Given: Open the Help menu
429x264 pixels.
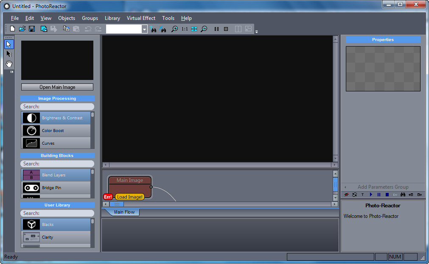Looking at the screenshot, I should point(186,18).
